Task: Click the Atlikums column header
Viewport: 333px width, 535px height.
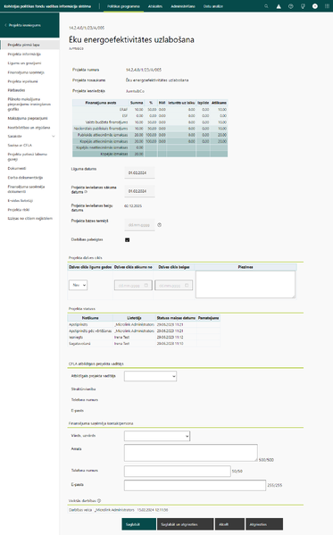Action: [x=219, y=103]
